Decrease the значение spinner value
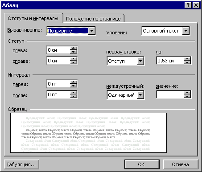Viewport: 202px width, 172px height. [x=187, y=96]
